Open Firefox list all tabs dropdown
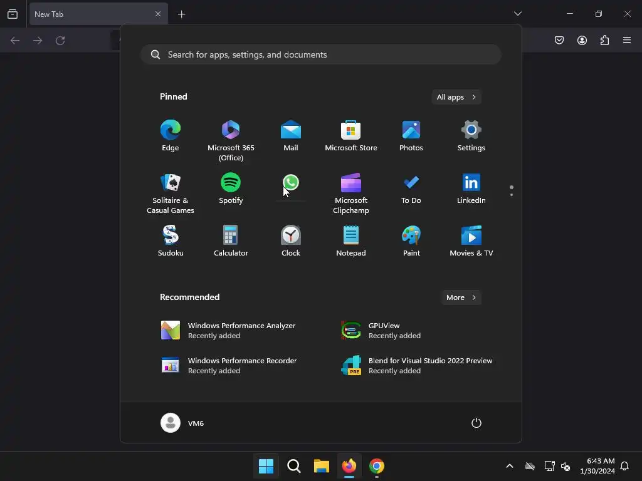The width and height of the screenshot is (642, 481). tap(518, 14)
